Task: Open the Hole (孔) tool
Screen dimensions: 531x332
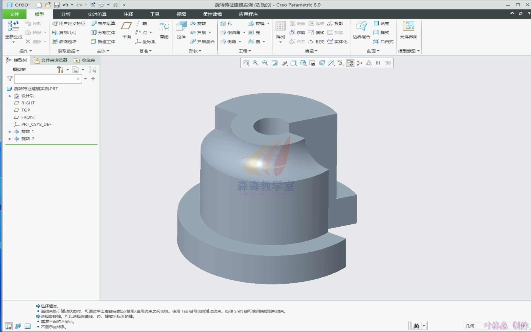Action: click(226, 24)
